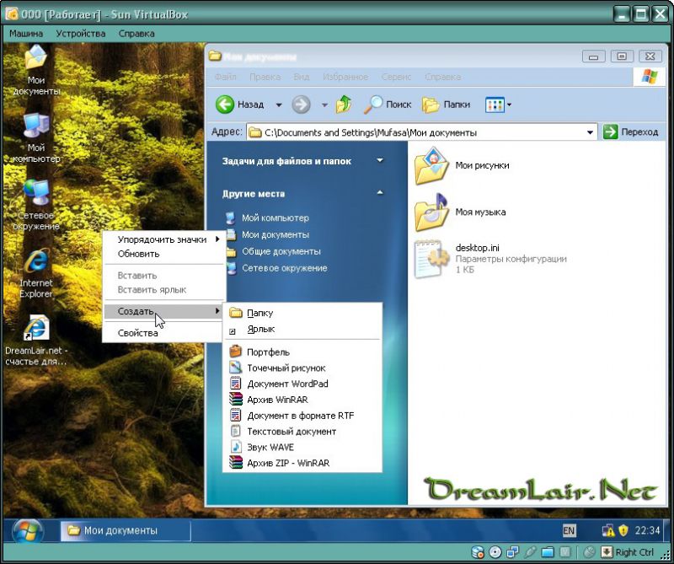
Task: Open the Views mode dropdown
Action: pos(499,105)
